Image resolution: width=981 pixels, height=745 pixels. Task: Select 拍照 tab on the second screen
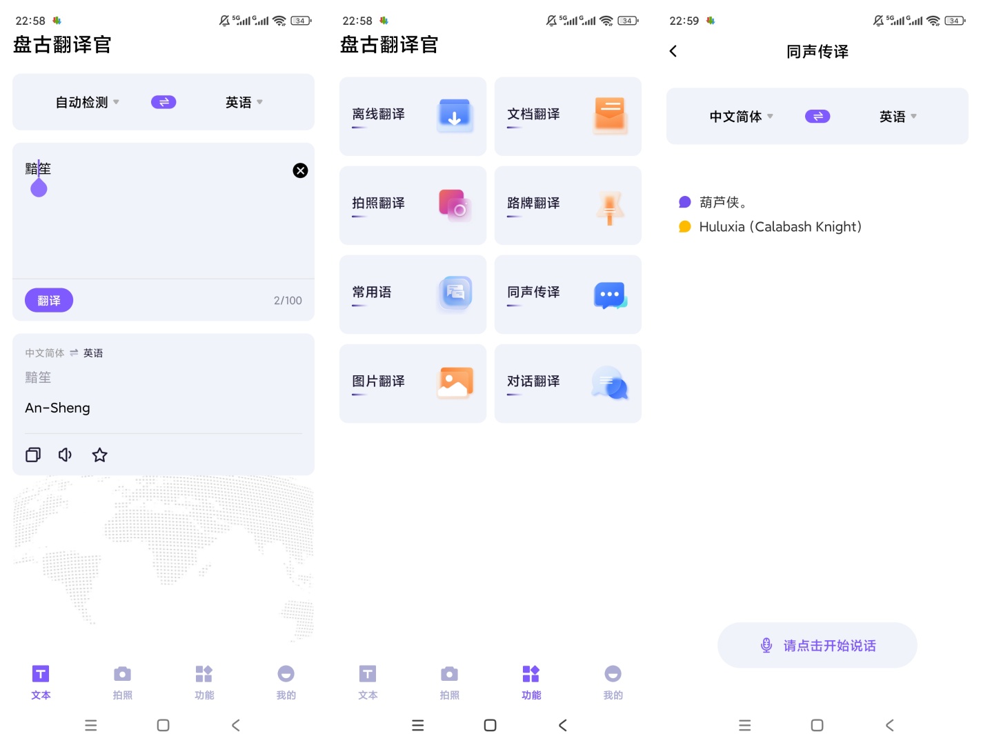(x=450, y=682)
